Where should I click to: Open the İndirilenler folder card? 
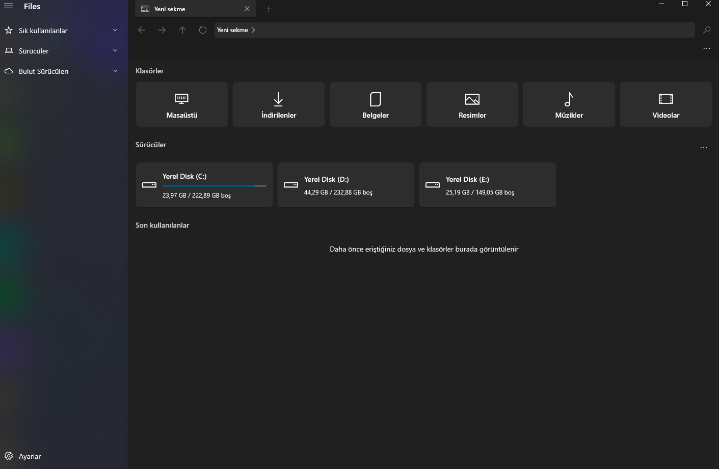tap(279, 104)
